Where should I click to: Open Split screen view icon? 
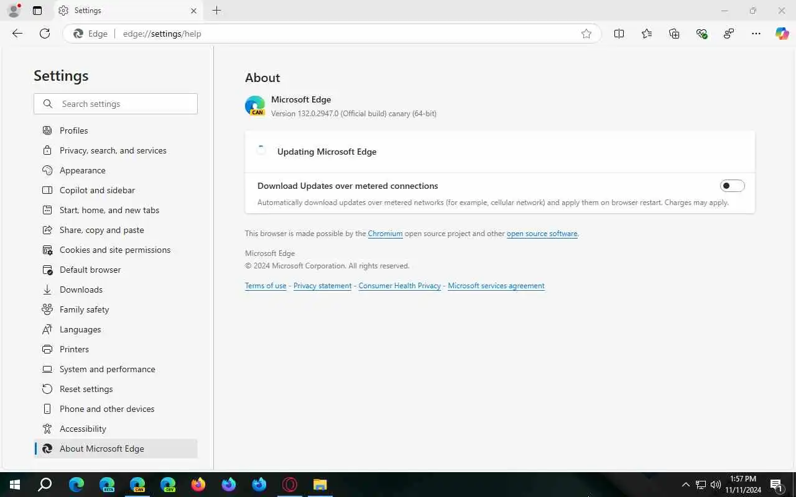[619, 34]
